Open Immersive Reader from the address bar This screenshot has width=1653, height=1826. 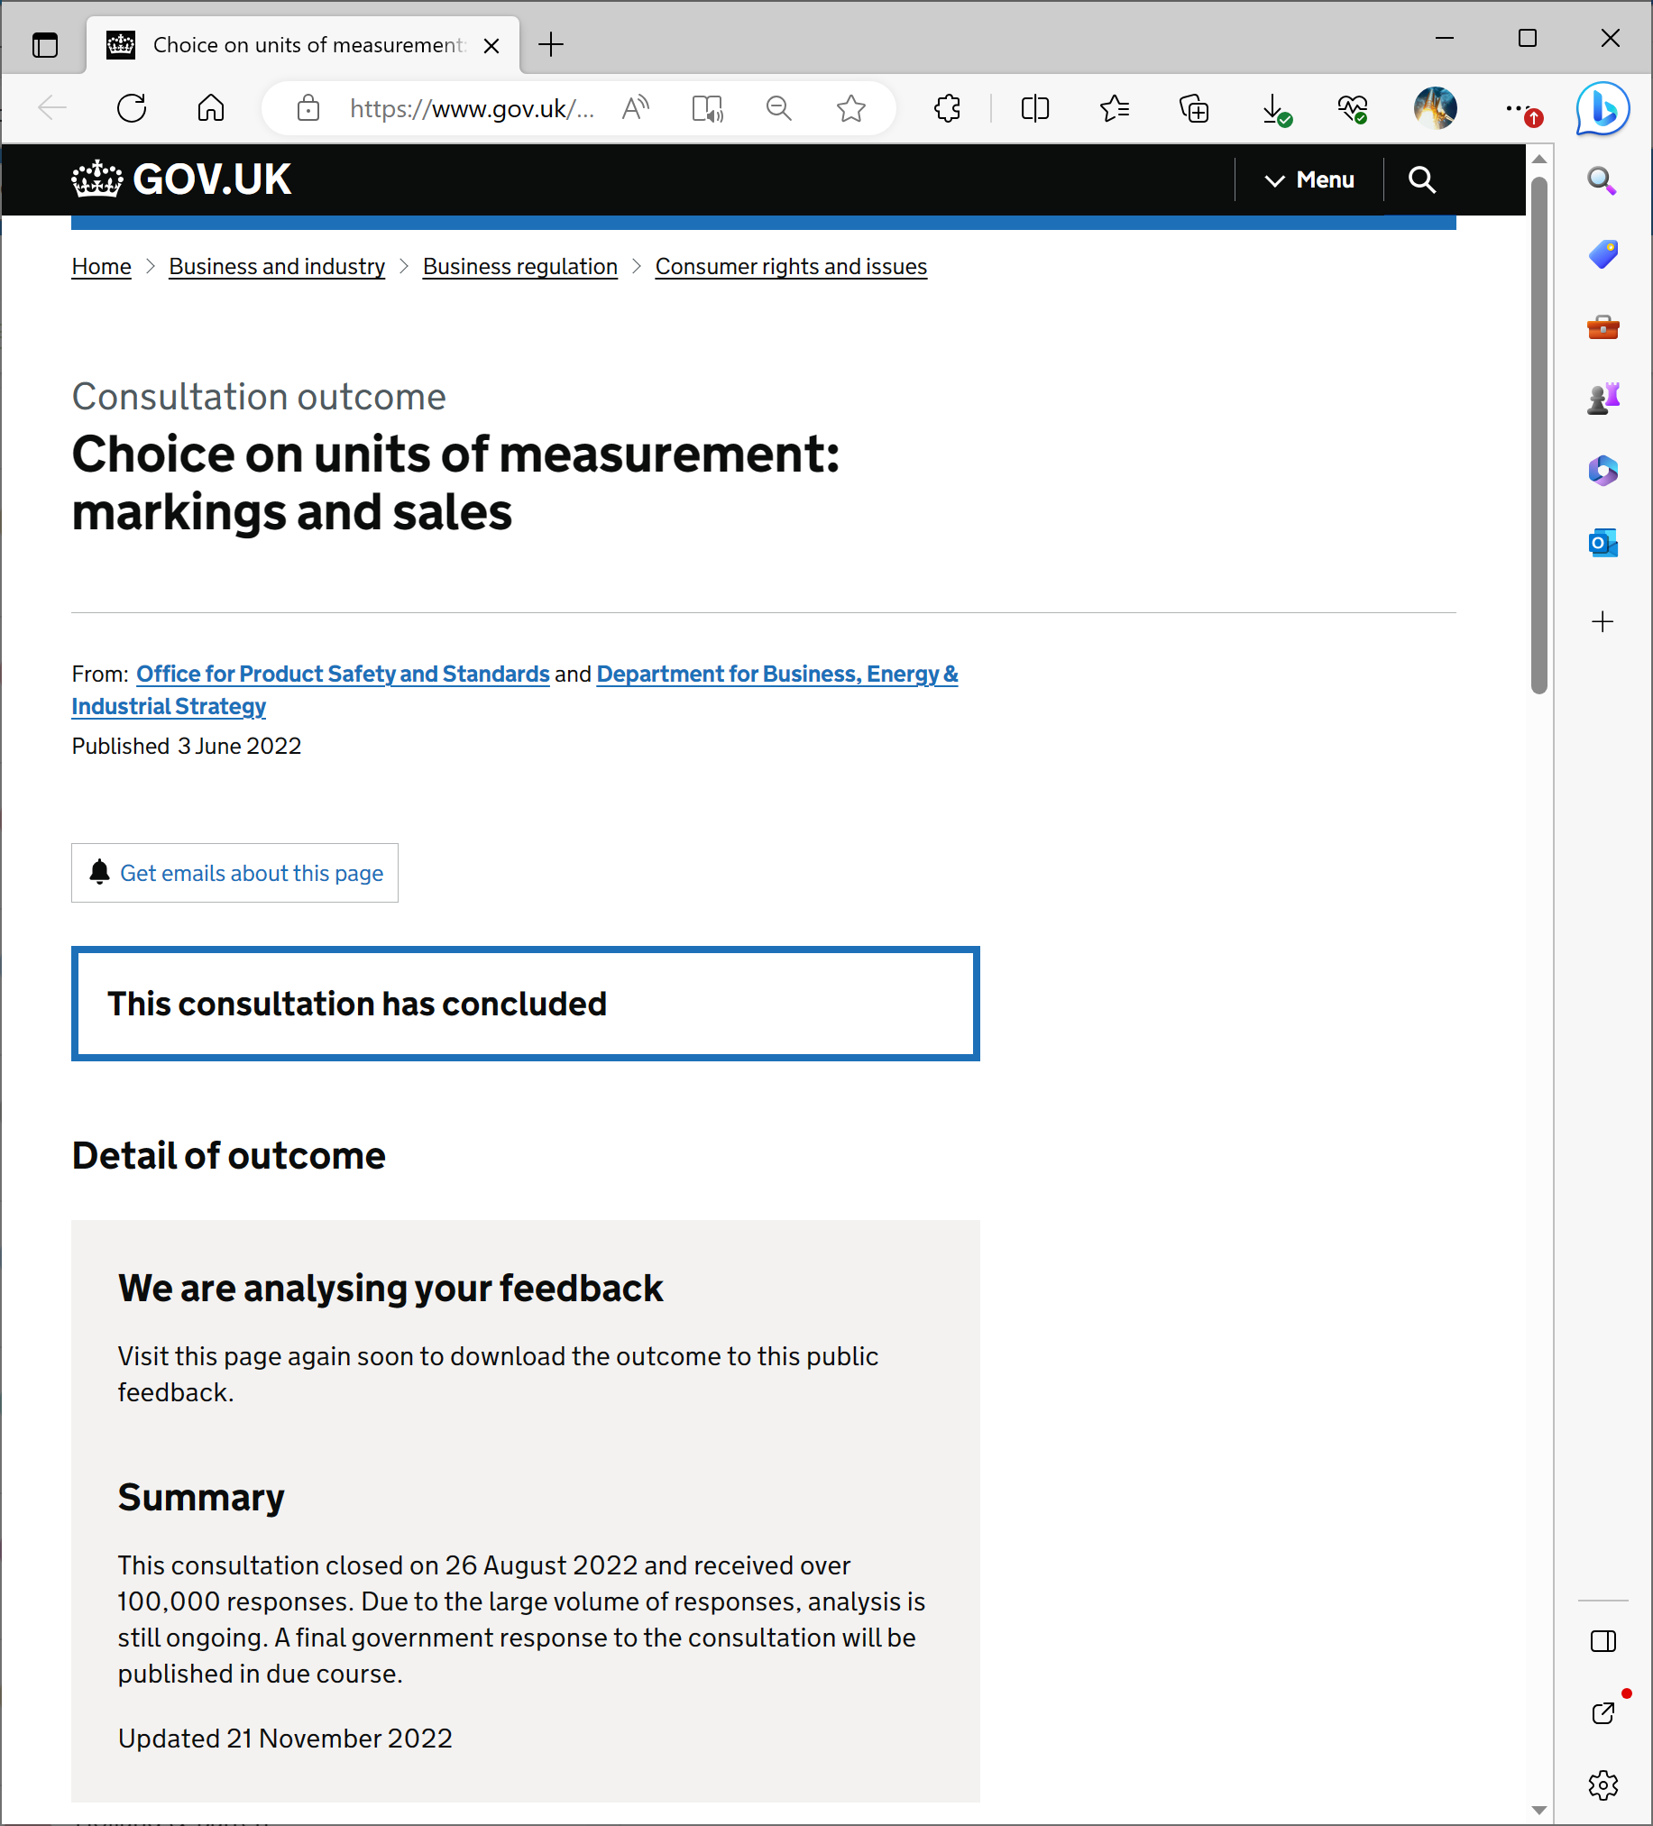[x=706, y=109]
